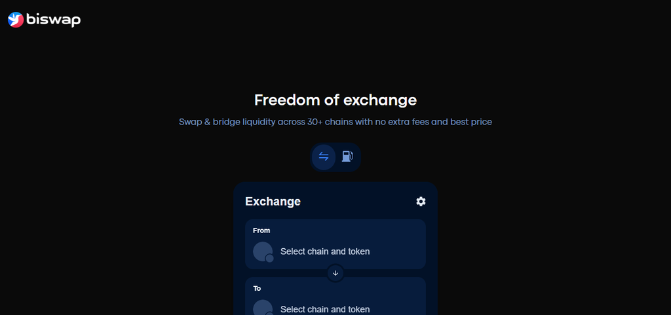Click the To label in the second card
The image size is (671, 315).
click(x=257, y=289)
